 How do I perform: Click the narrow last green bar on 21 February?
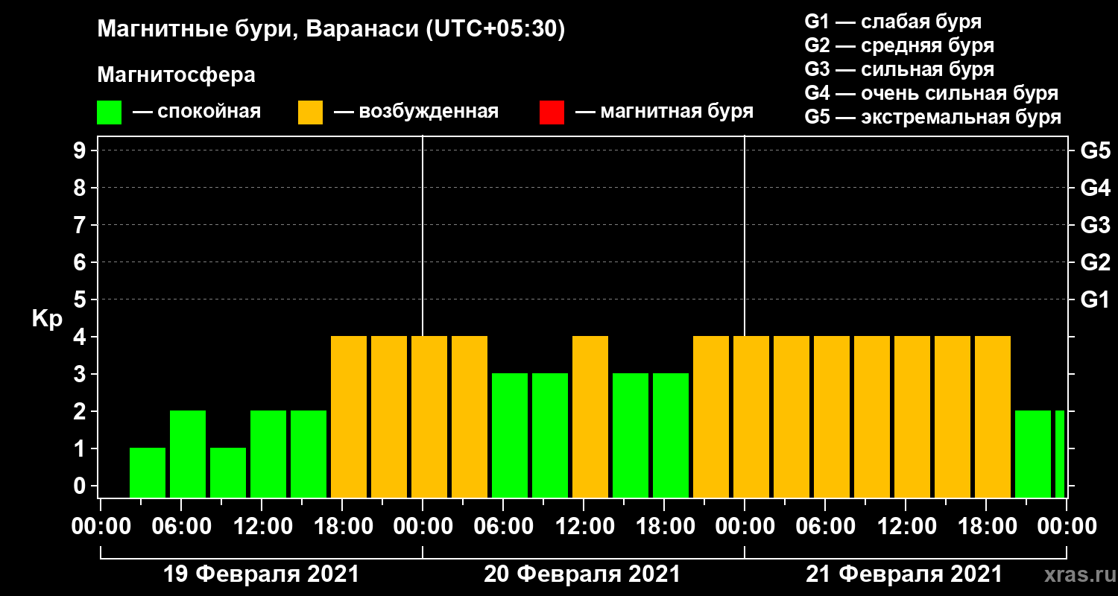[1060, 454]
